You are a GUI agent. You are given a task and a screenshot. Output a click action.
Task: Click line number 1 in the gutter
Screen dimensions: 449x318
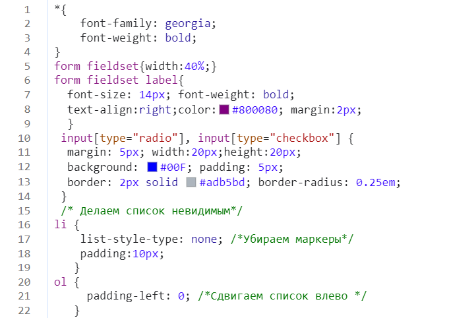27,10
